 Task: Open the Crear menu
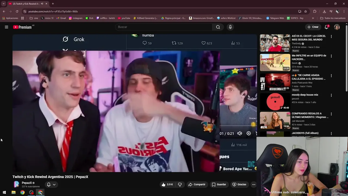[x=313, y=27]
